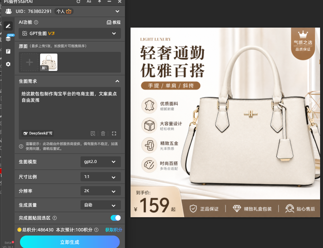323x248 pixels.
Task: Pin the StartAI panel
Action: (99, 1)
